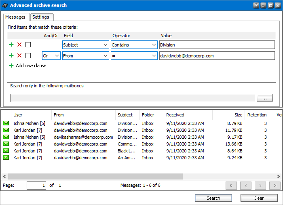Click the Page number input field
The image size is (283, 205).
click(36, 185)
